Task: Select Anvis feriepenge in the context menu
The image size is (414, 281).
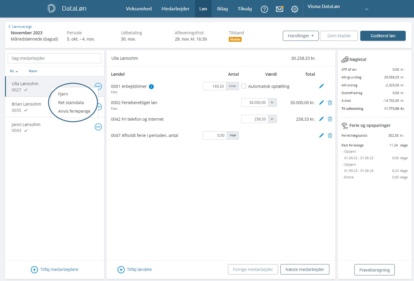Action: [x=74, y=111]
